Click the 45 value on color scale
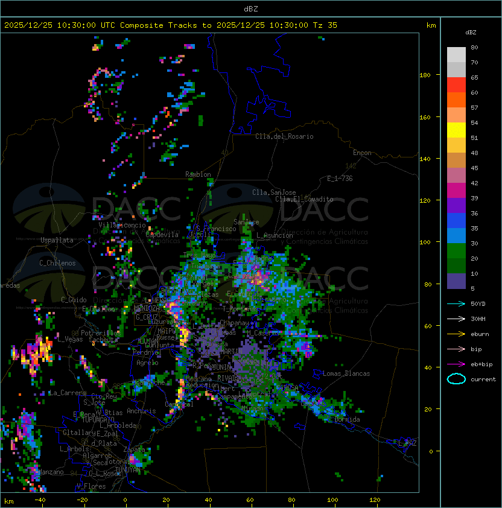502x508 pixels. pos(474,168)
